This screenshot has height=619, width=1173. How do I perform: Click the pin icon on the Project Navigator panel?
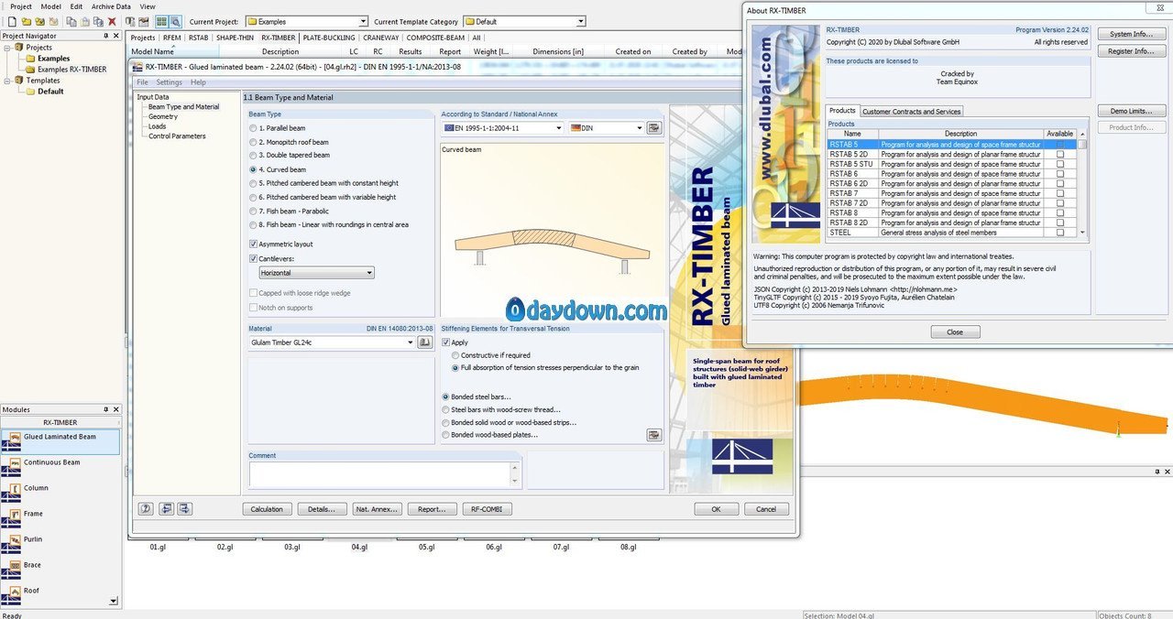coord(105,36)
